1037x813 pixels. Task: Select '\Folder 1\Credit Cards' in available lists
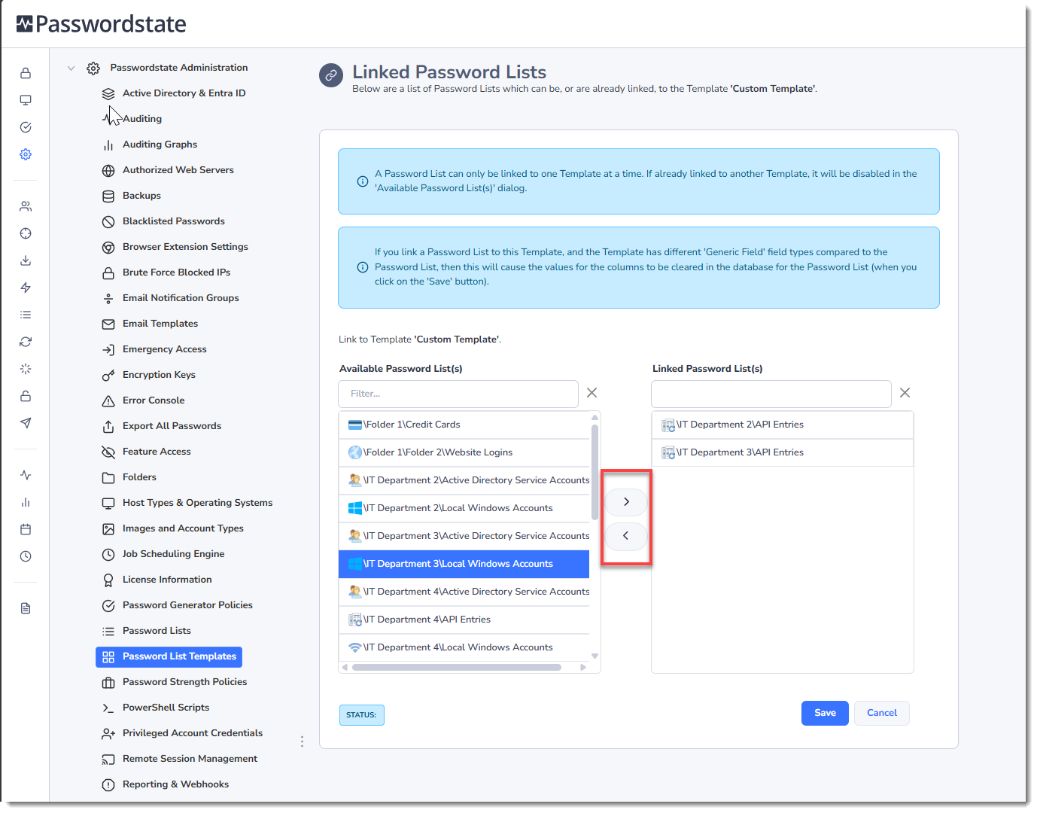click(464, 425)
